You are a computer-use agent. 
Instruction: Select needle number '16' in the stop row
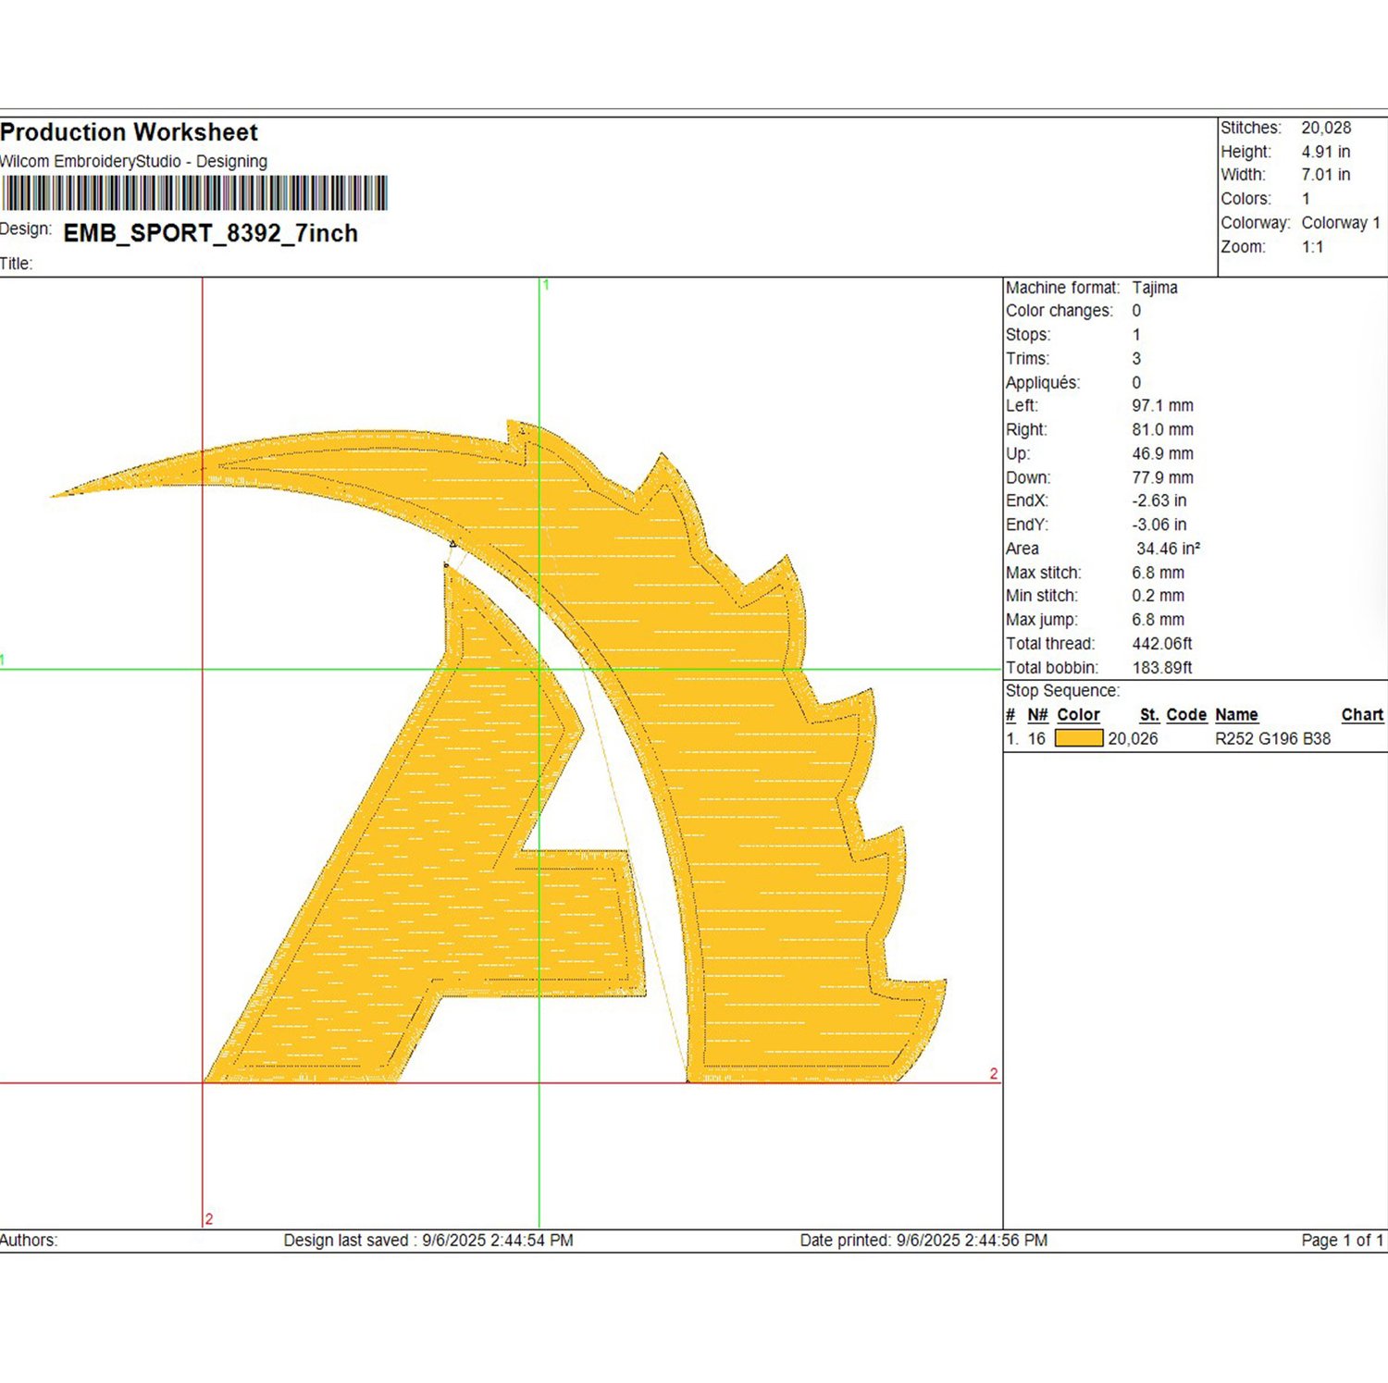coord(1036,739)
